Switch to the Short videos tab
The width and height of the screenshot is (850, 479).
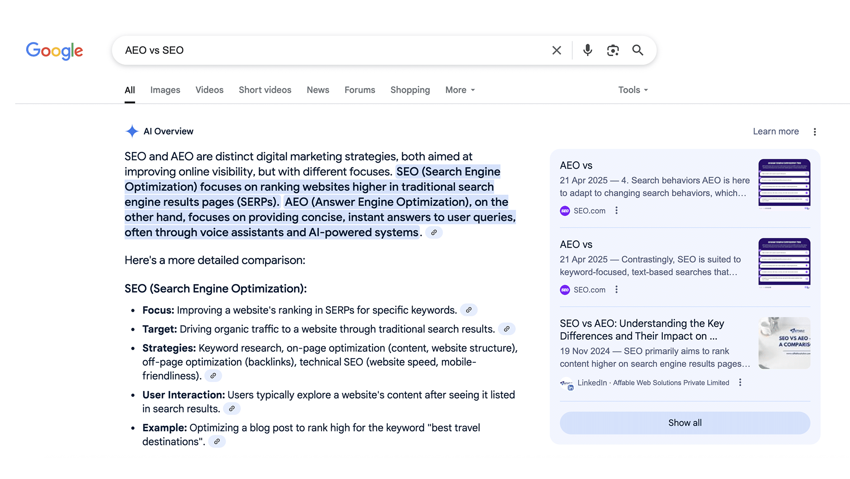click(265, 90)
